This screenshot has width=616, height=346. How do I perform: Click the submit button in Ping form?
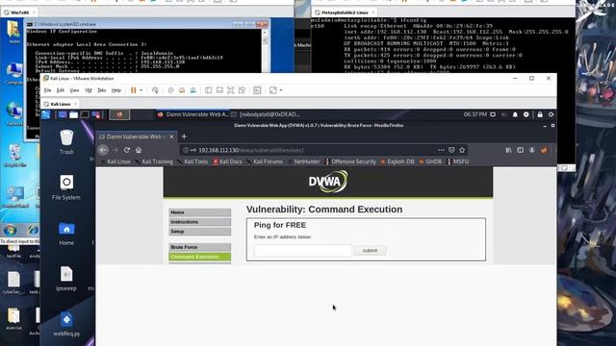tap(370, 250)
